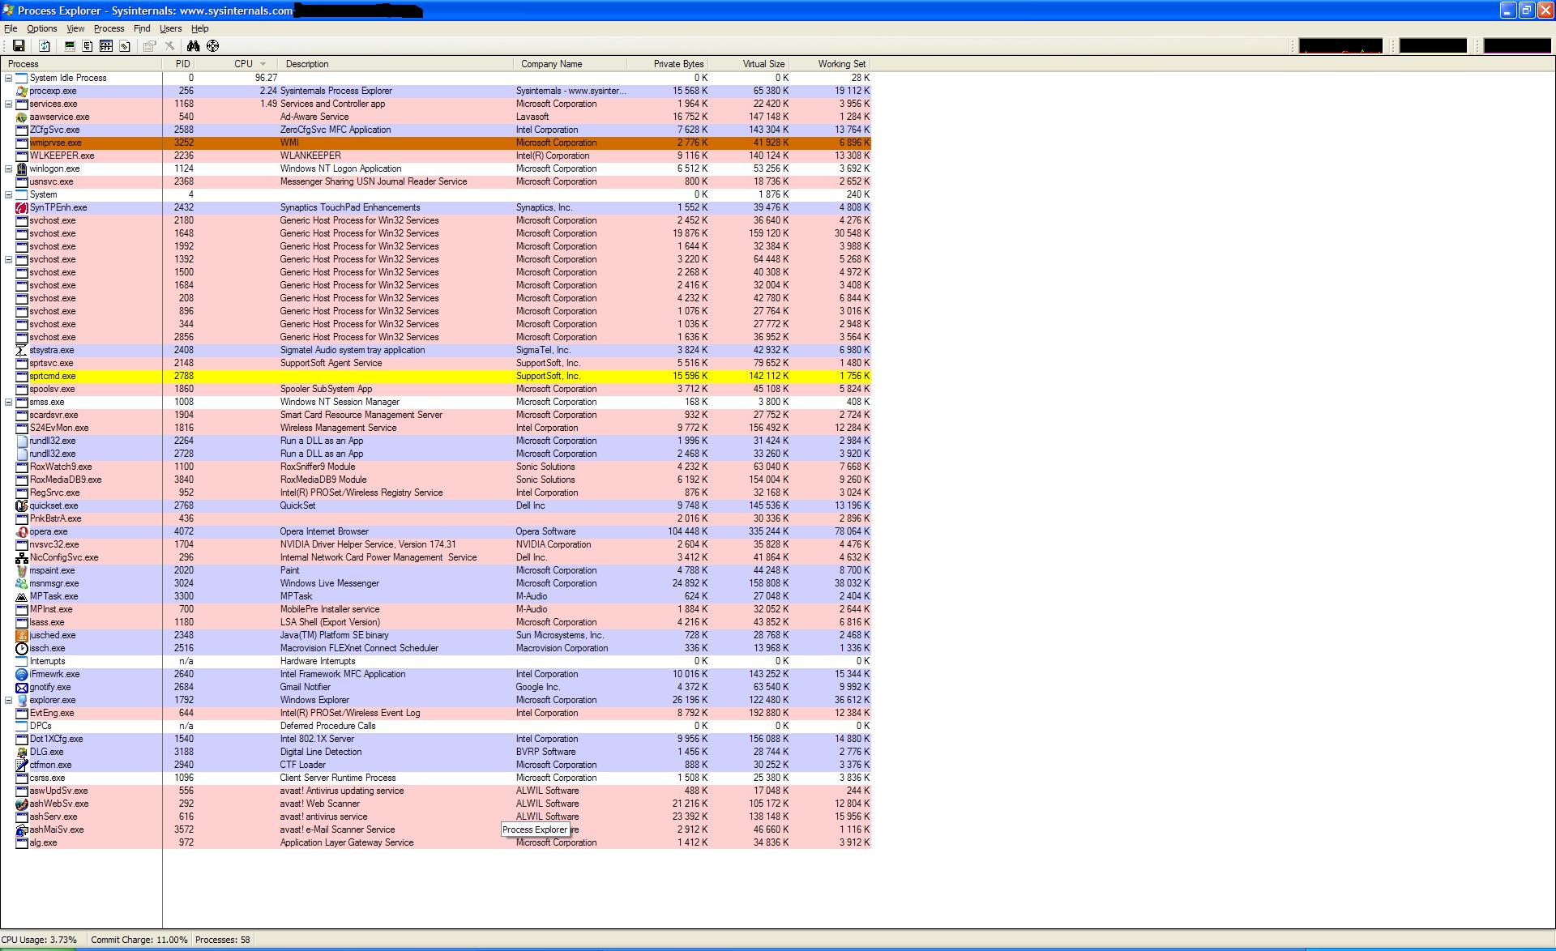Open the View menu

pyautogui.click(x=75, y=28)
